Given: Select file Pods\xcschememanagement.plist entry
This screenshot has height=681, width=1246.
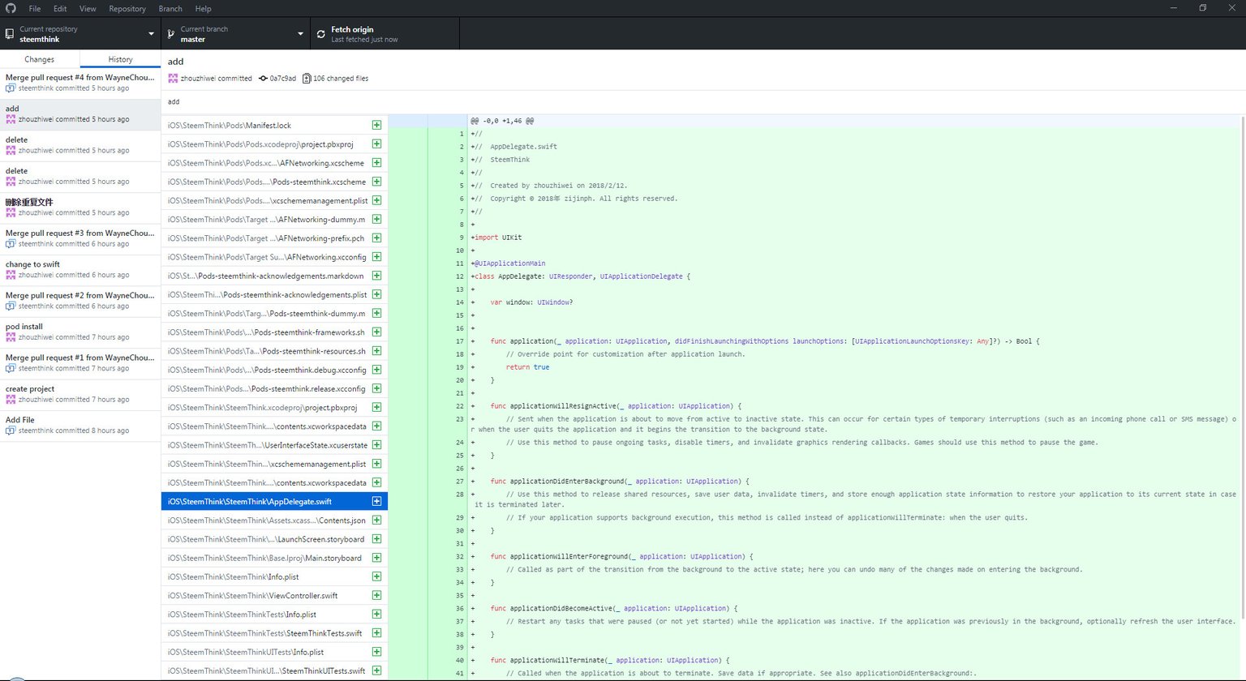Looking at the screenshot, I should click(274, 200).
